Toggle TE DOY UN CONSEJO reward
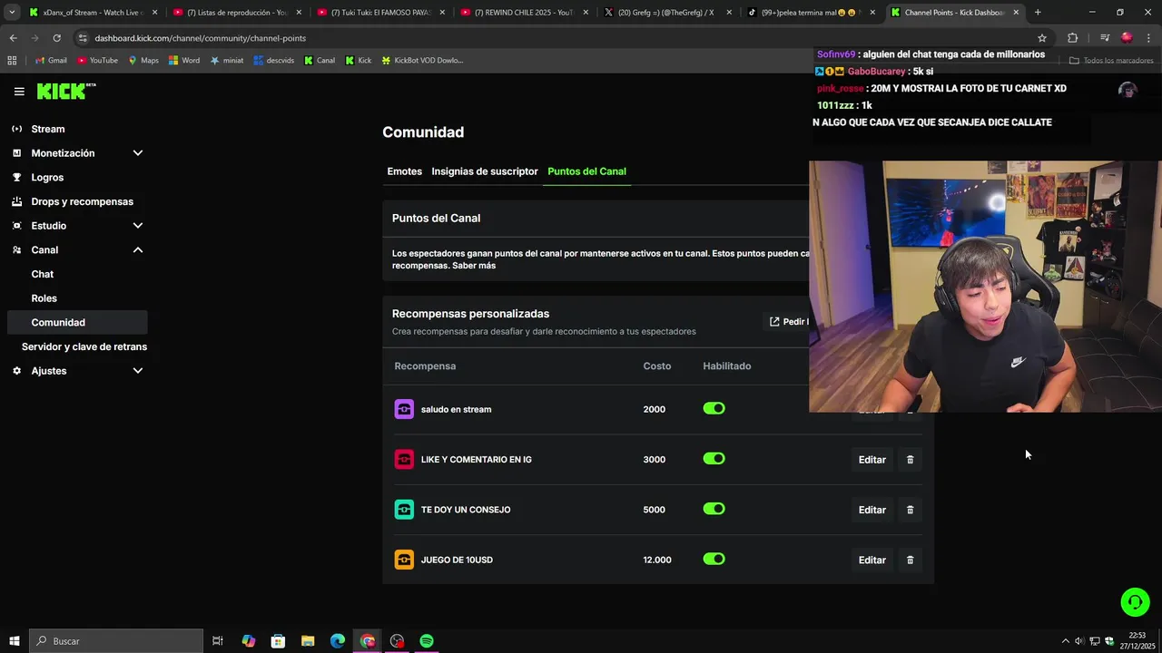Image resolution: width=1162 pixels, height=653 pixels. pyautogui.click(x=714, y=509)
